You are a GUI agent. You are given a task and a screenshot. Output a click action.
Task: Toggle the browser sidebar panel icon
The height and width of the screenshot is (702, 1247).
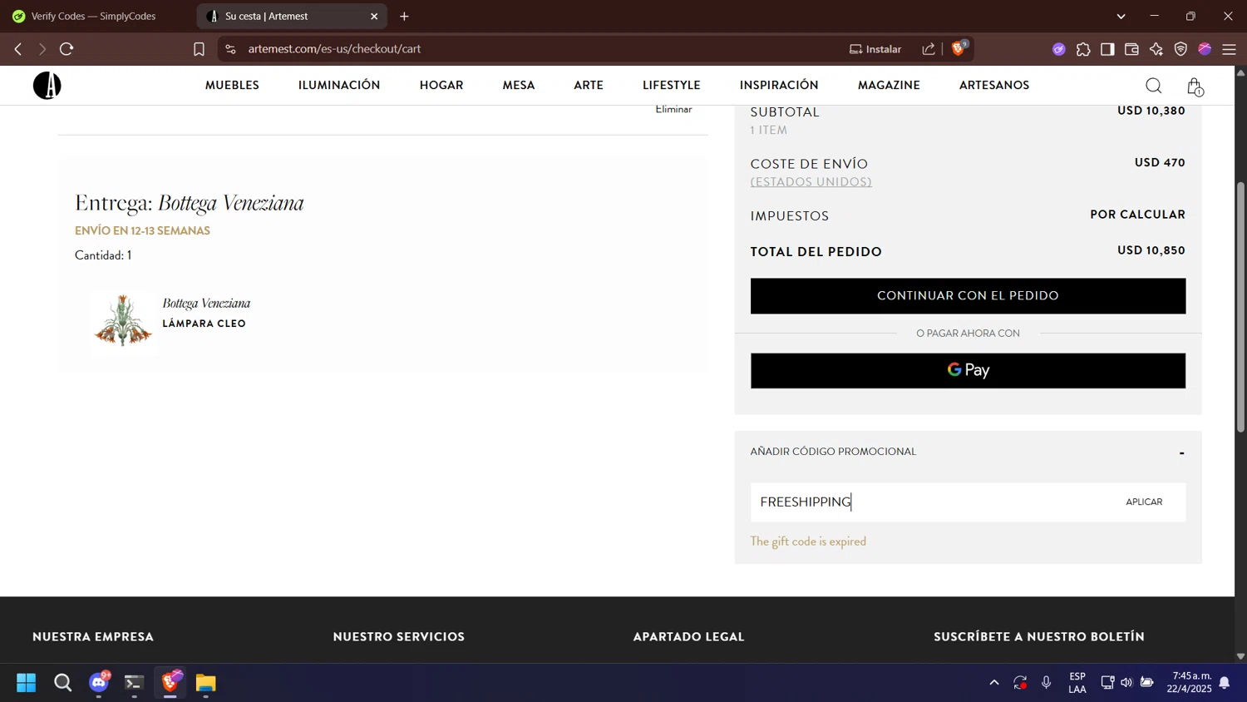pos(1107,49)
